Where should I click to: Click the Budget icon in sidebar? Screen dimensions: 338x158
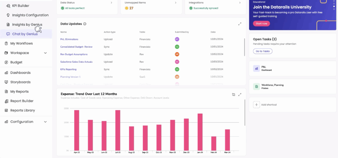pyautogui.click(x=7, y=62)
